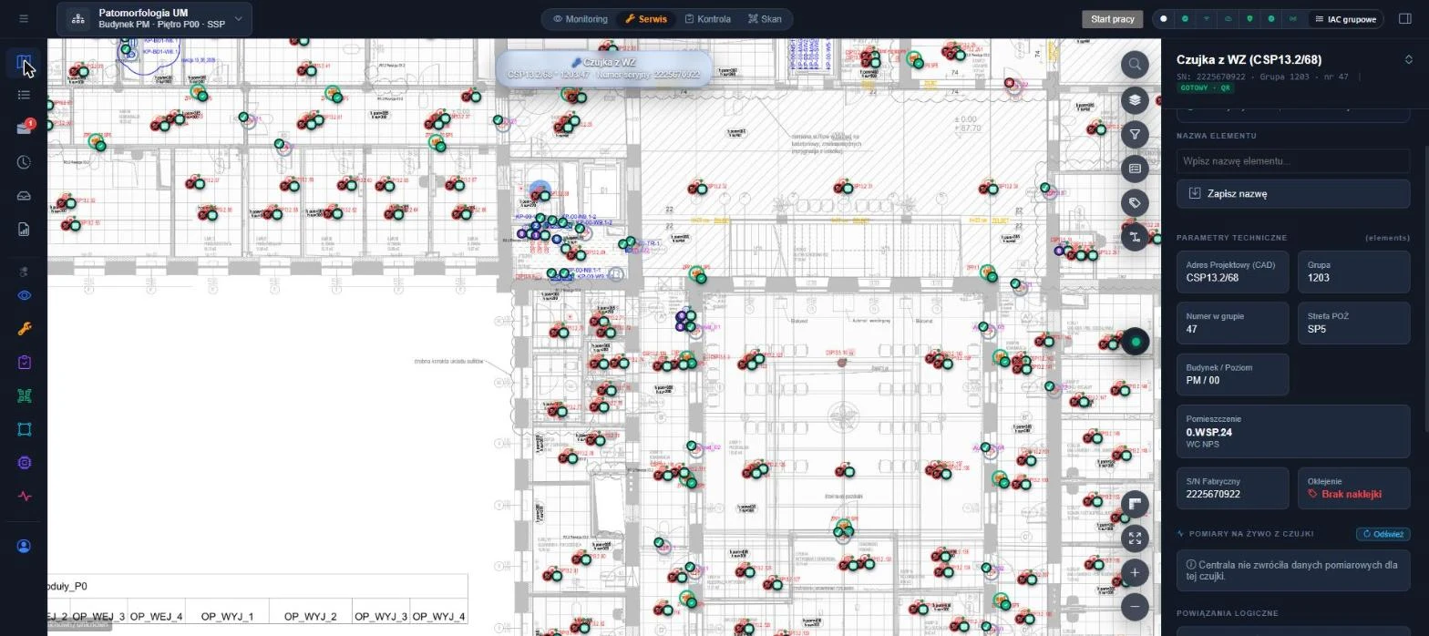Switch to the Serwis tab
This screenshot has height=636, width=1429.
646,19
